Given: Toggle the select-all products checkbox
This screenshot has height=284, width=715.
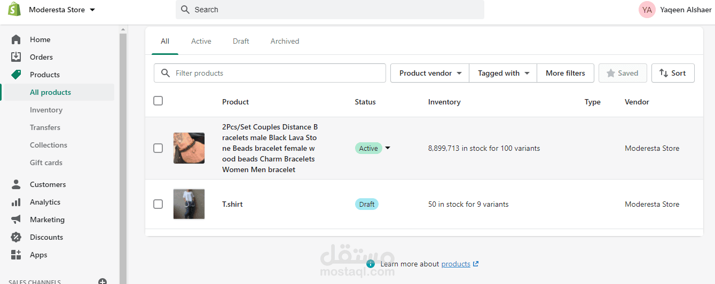Looking at the screenshot, I should click(158, 101).
